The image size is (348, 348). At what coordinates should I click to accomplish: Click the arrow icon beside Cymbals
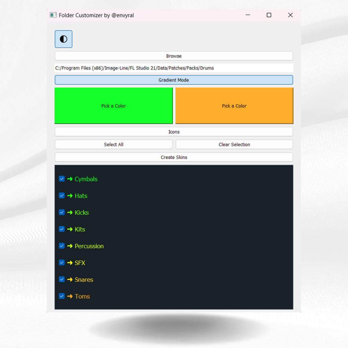(x=70, y=179)
